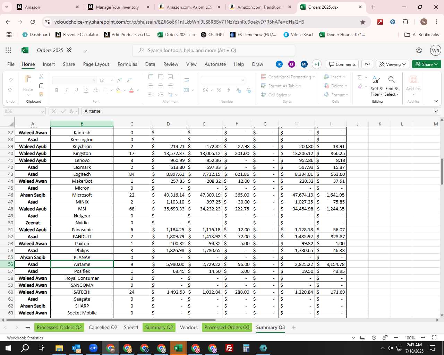The height and width of the screenshot is (355, 444).
Task: Click the Undo arrow icon
Action: click(10, 80)
